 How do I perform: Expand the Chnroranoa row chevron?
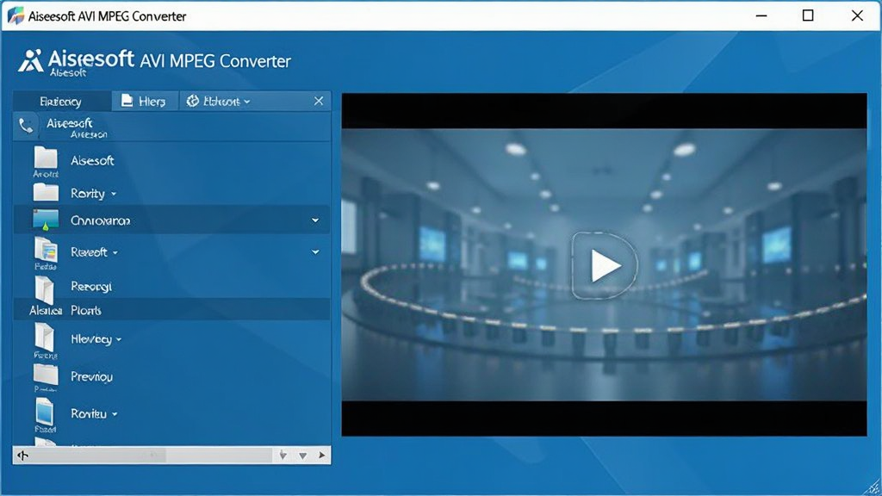315,220
